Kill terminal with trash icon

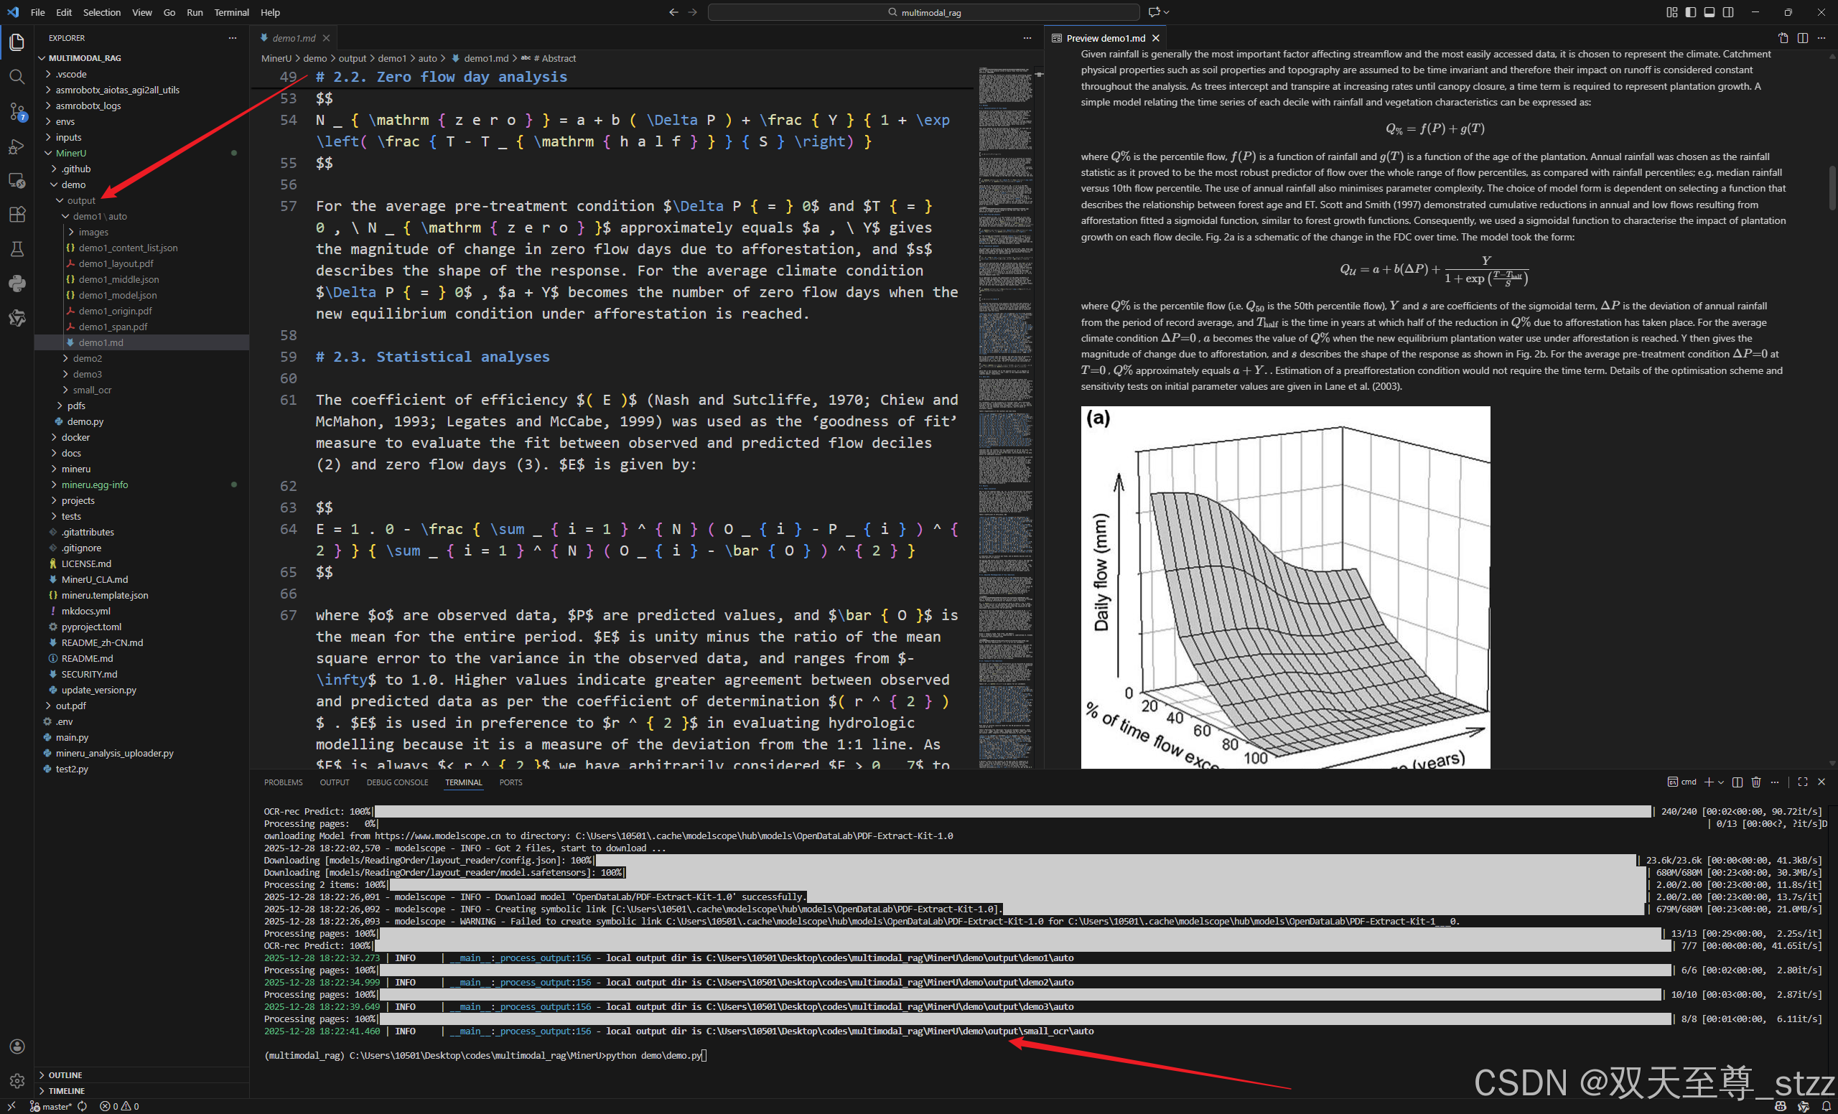(x=1756, y=782)
